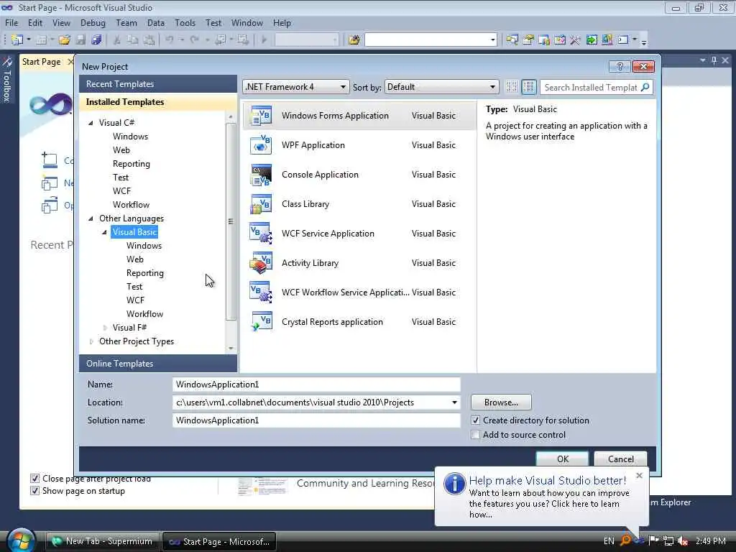This screenshot has width=736, height=552.
Task: Click the Windows Start orb
Action: 21,540
